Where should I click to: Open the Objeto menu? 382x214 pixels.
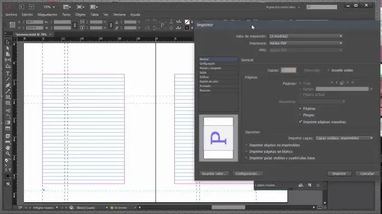pyautogui.click(x=80, y=14)
